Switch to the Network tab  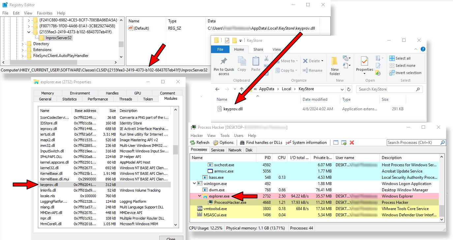click(235, 150)
